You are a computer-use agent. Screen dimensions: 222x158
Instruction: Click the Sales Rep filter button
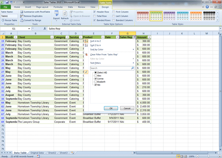(x=134, y=37)
